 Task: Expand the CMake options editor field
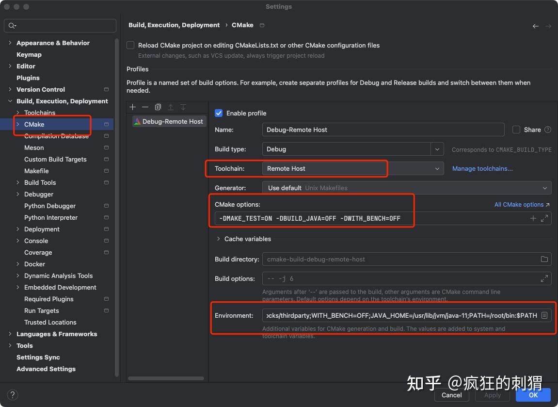tap(545, 218)
